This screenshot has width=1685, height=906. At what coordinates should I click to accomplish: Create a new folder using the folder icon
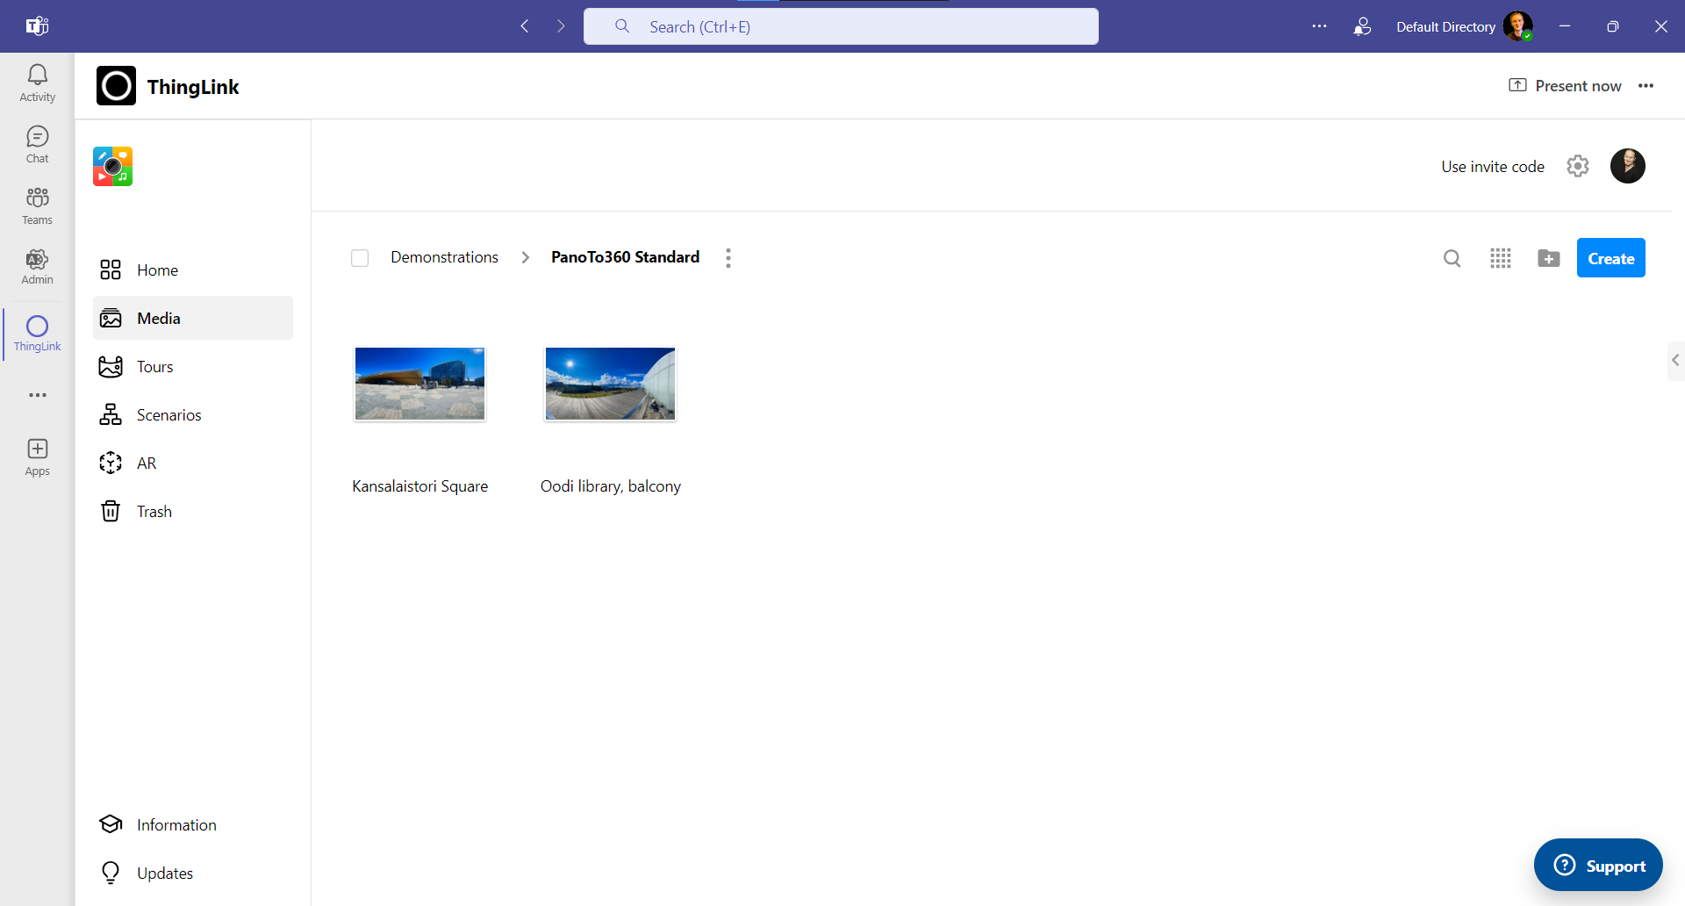(1549, 258)
